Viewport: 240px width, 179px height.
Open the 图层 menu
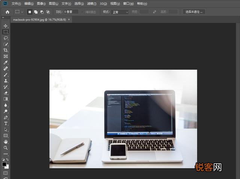(53, 4)
